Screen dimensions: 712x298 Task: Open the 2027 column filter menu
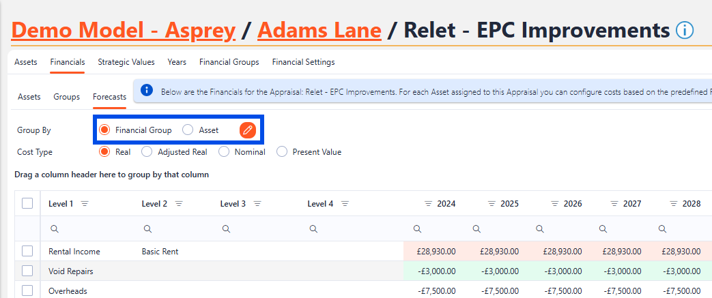click(x=614, y=204)
